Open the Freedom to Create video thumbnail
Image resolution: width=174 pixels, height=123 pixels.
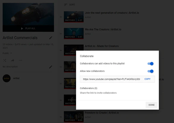coord(74,117)
